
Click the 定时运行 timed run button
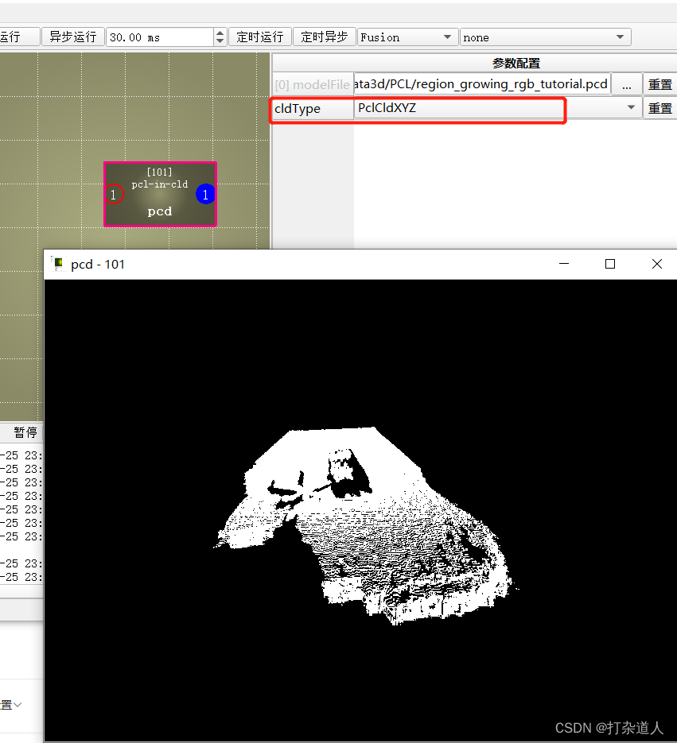point(259,37)
